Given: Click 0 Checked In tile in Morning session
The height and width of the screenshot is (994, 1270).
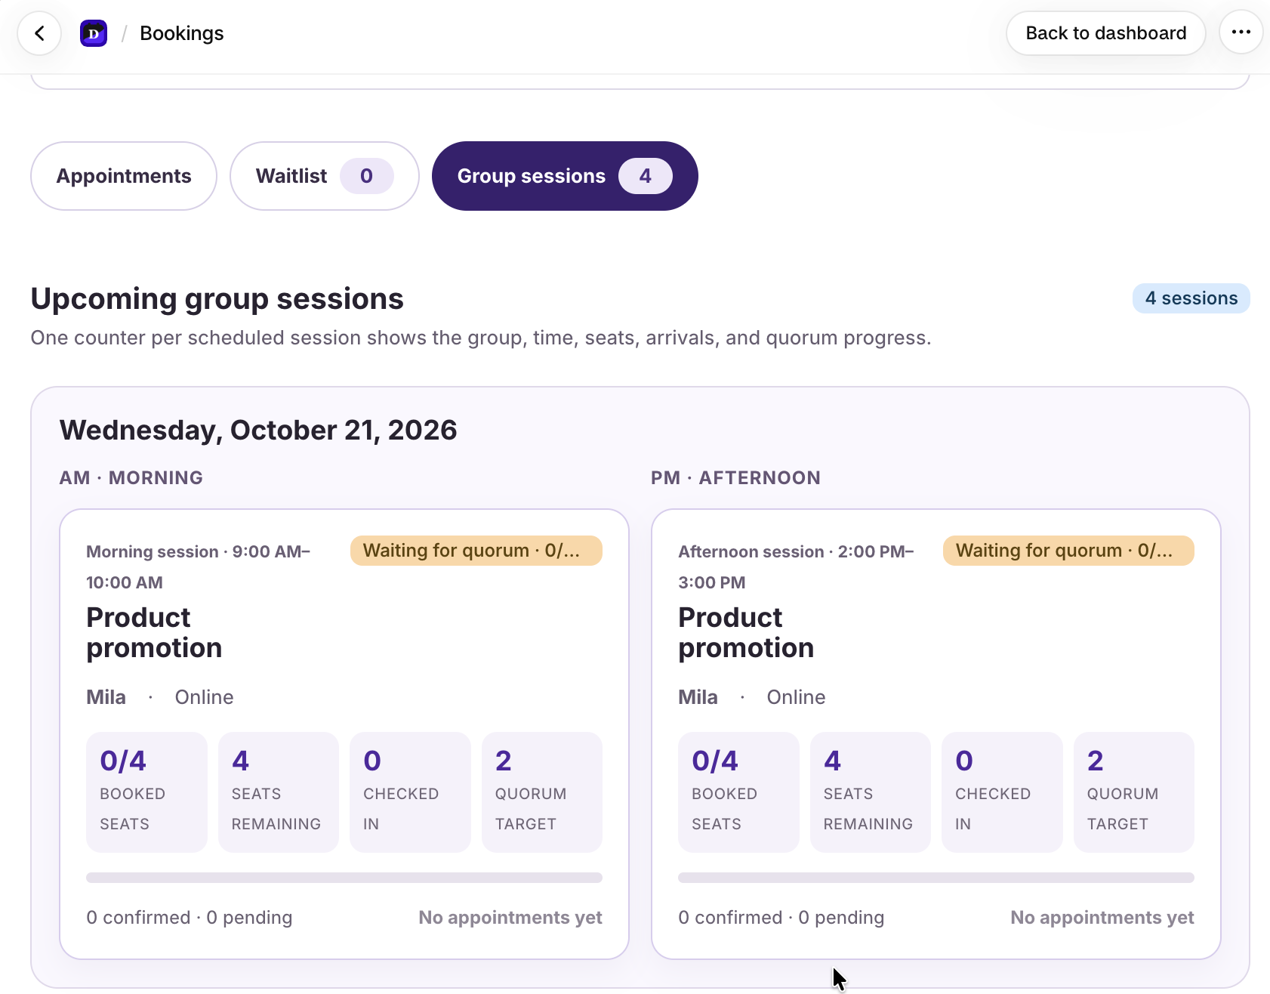Looking at the screenshot, I should (410, 792).
